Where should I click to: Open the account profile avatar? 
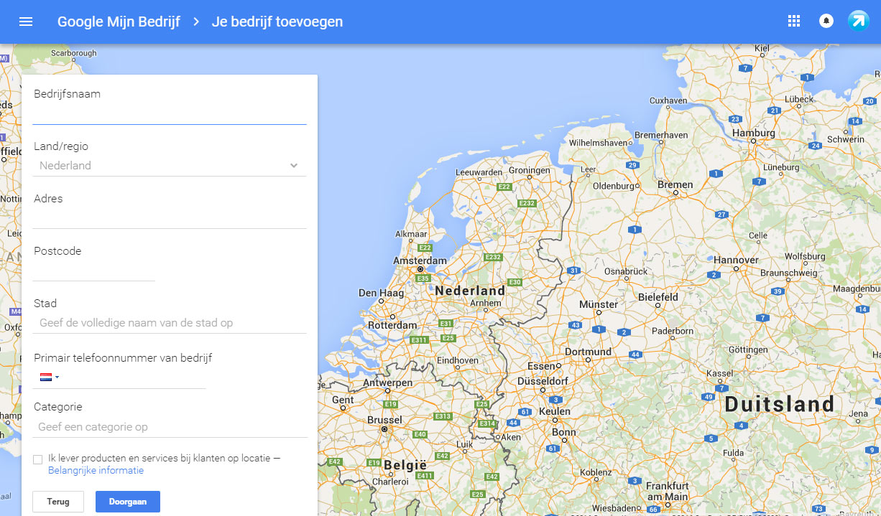click(859, 21)
